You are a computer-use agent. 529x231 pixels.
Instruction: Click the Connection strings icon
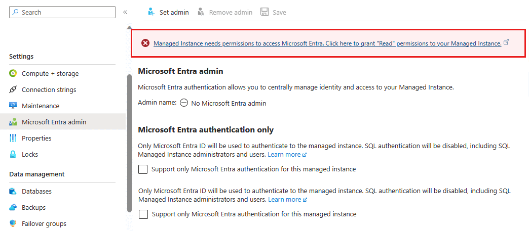(x=13, y=89)
